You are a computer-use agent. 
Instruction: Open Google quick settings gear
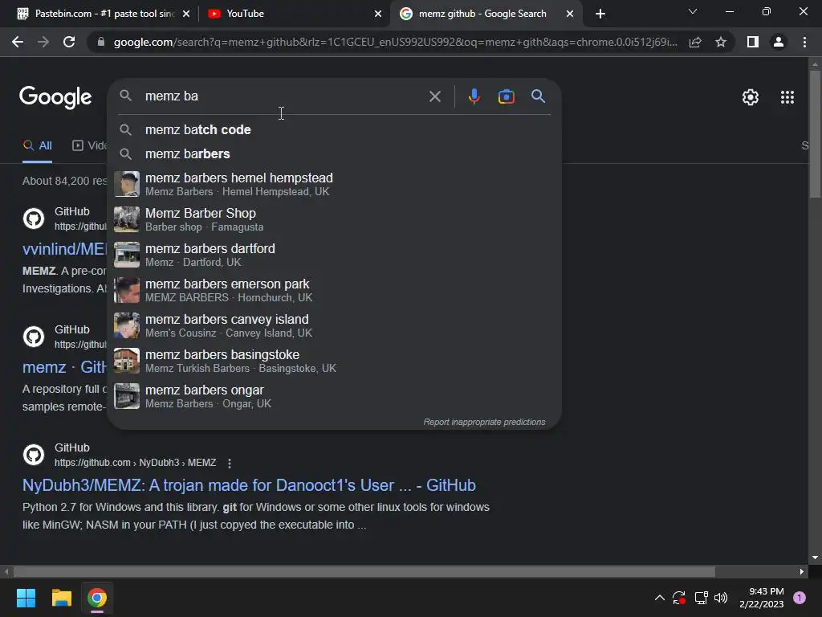click(x=751, y=97)
